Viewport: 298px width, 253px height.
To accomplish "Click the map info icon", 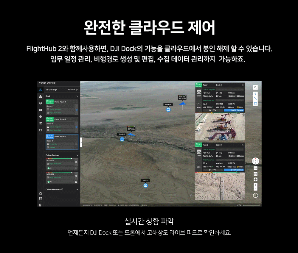I will 255,174.
